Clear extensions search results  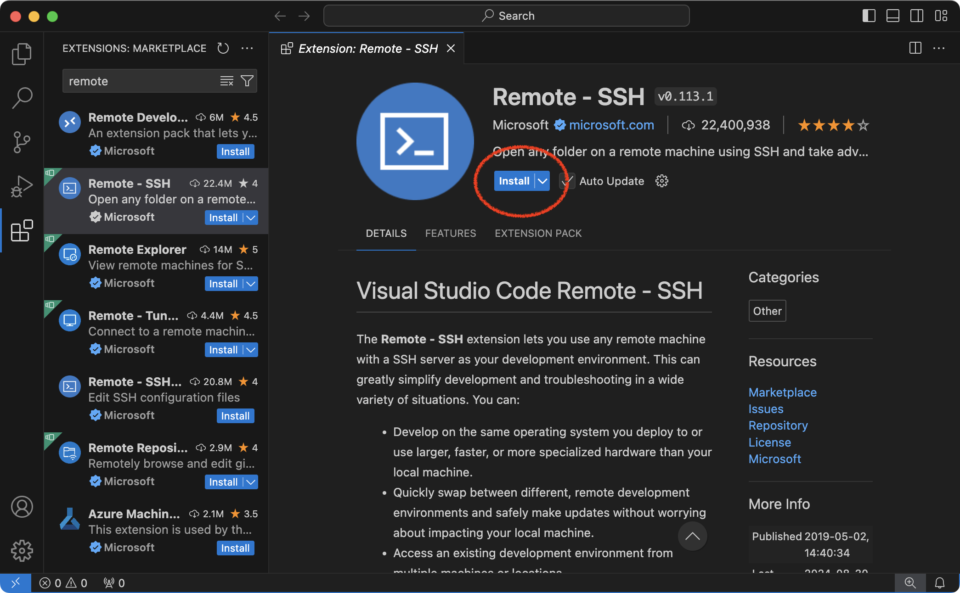[x=227, y=81]
